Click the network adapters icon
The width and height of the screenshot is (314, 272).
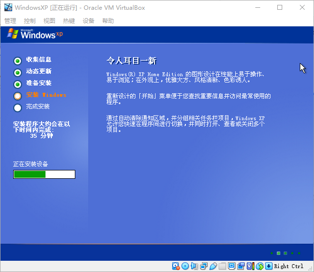(x=203, y=266)
